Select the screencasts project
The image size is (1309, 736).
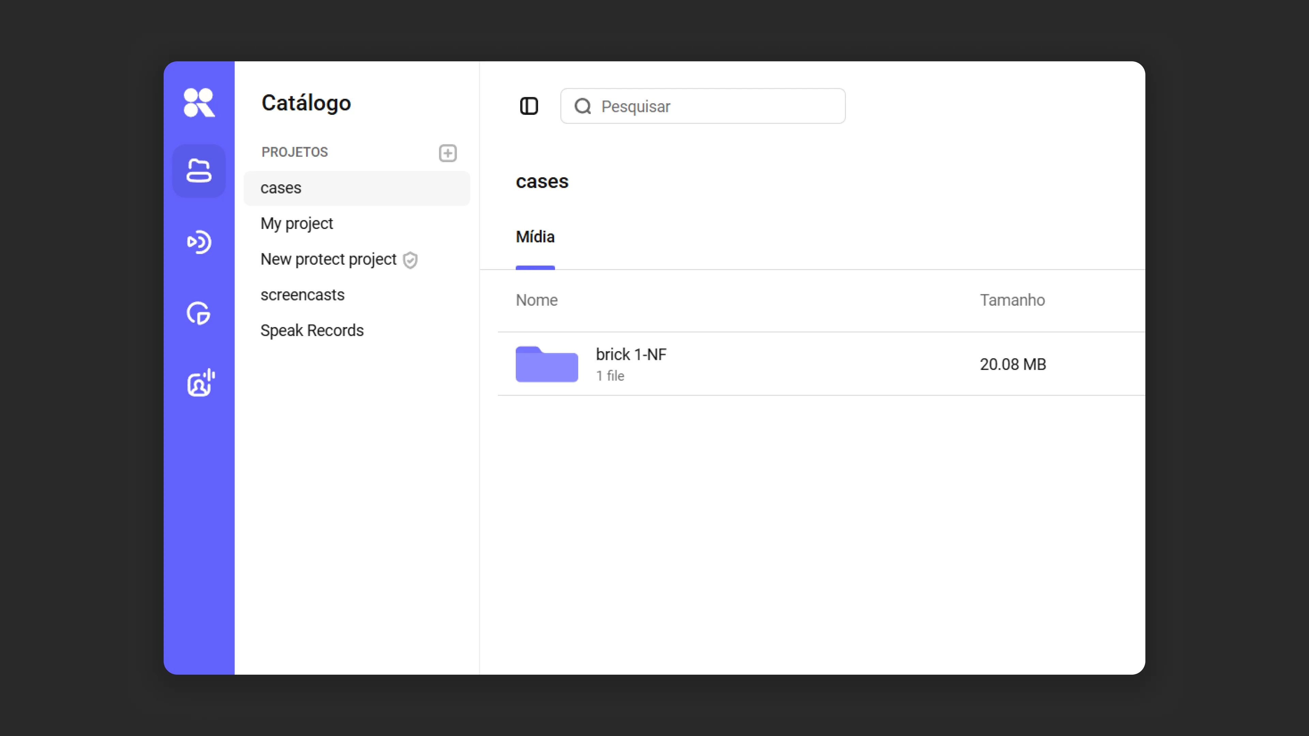point(302,295)
